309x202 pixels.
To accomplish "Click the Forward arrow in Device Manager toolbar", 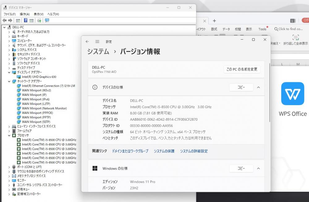I will pyautogui.click(x=10, y=20).
